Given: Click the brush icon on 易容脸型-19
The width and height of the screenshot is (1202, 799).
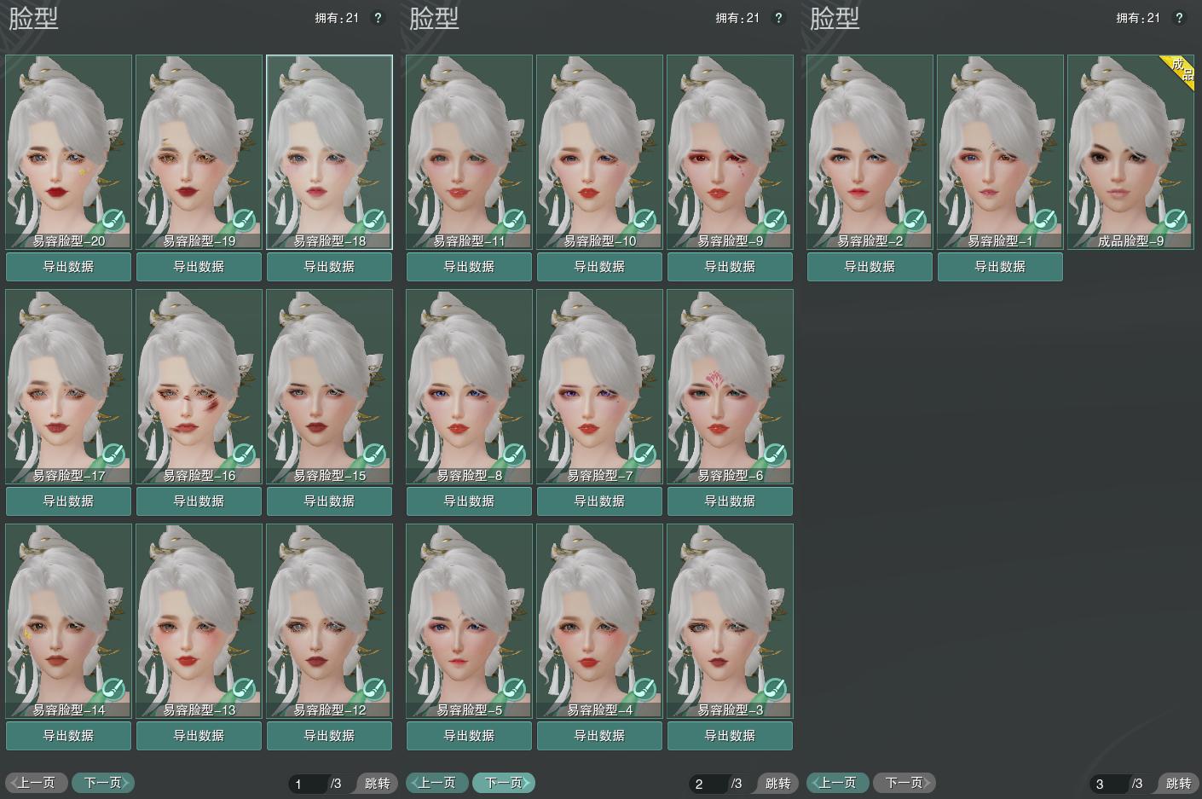Looking at the screenshot, I should pyautogui.click(x=244, y=221).
